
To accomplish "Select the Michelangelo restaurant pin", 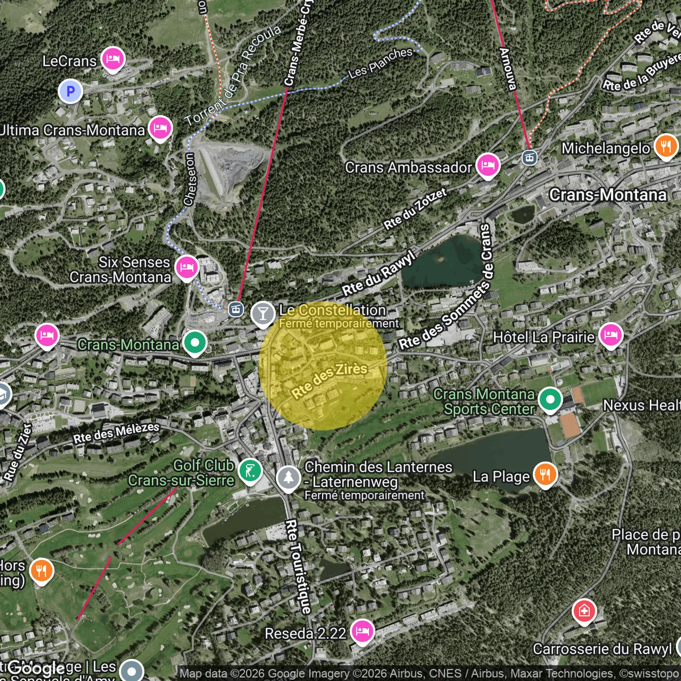I will (666, 147).
